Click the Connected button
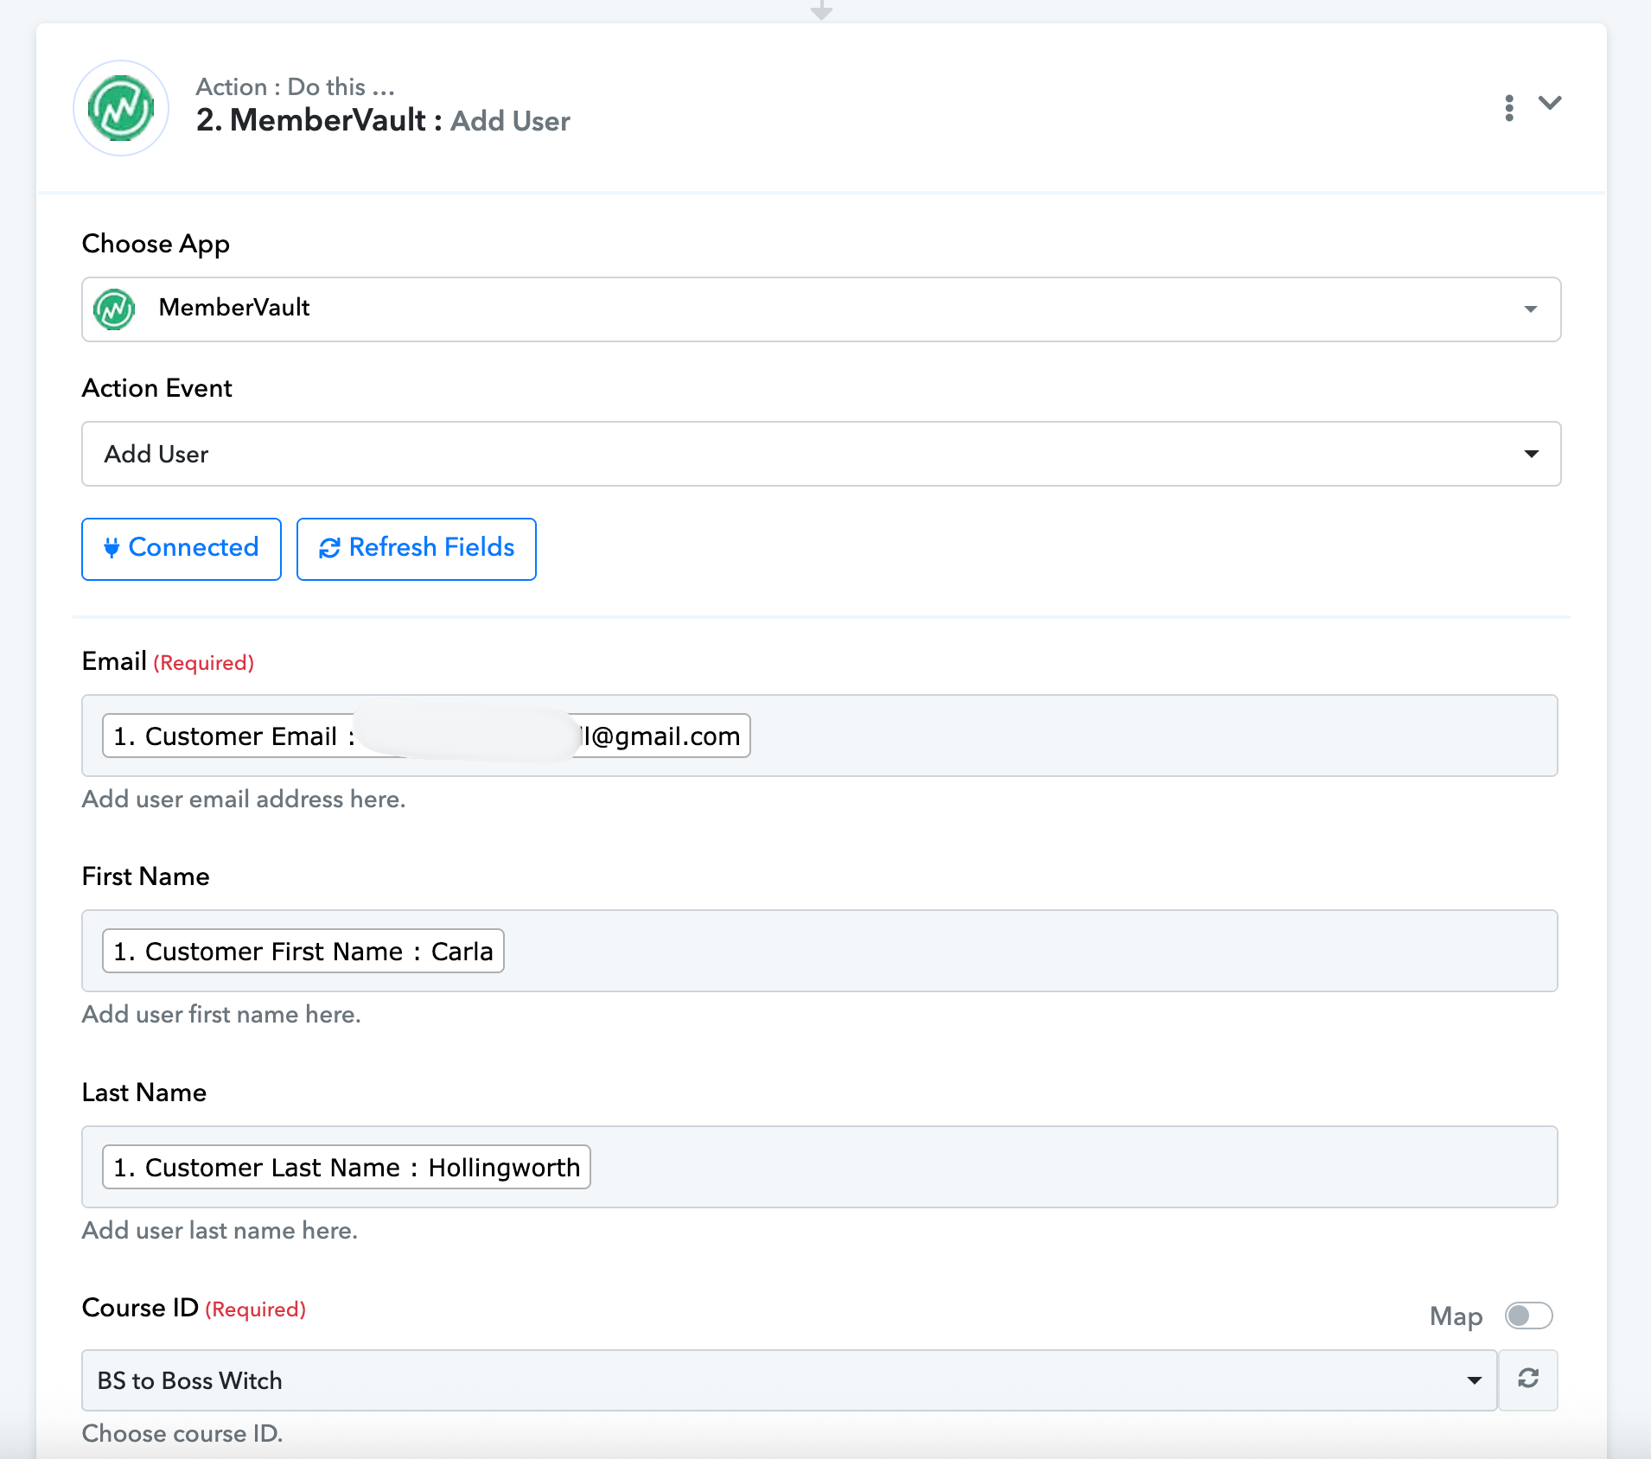This screenshot has width=1651, height=1459. click(182, 549)
